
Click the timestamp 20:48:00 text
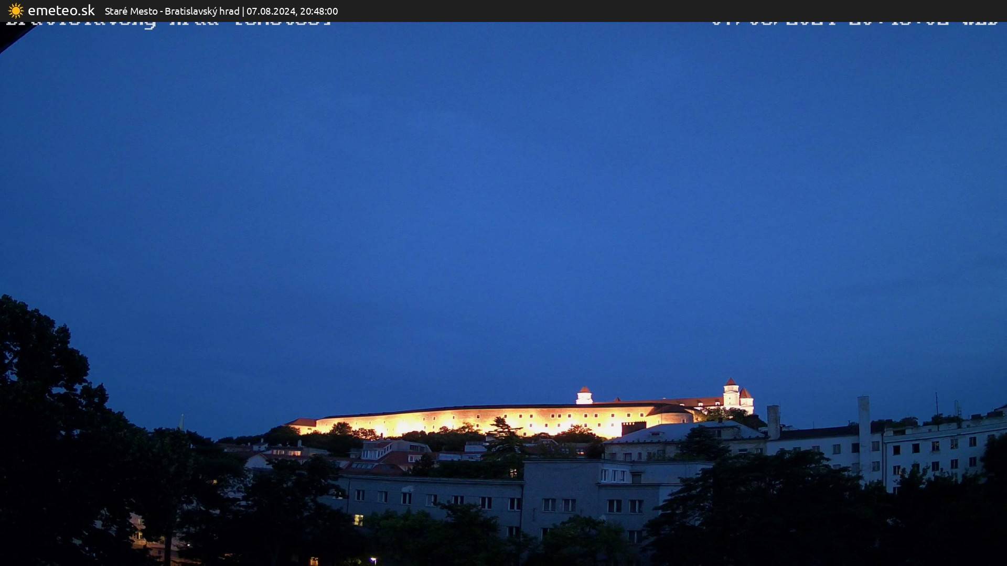(318, 11)
